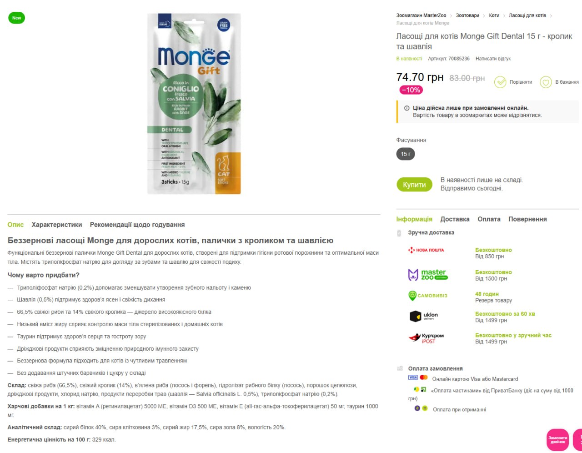This screenshot has height=453, width=582.
Task: Open the Рекомендації щодо годування tab
Action: pos(137,225)
